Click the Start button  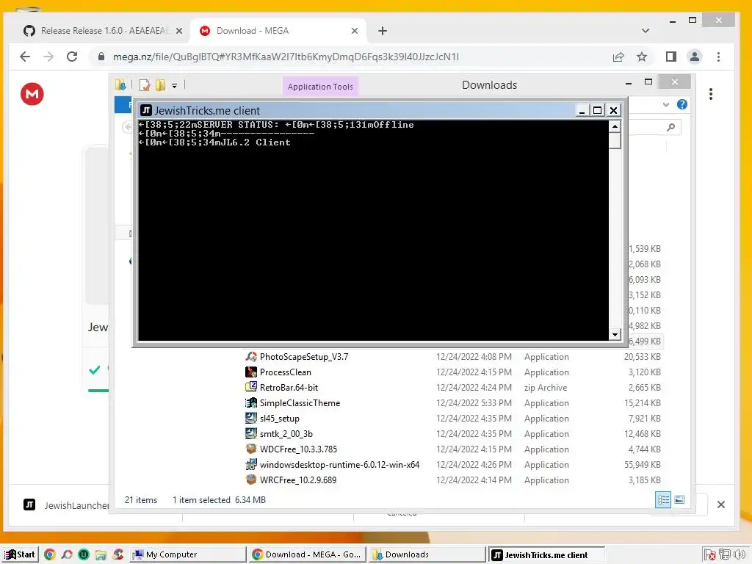click(x=20, y=554)
